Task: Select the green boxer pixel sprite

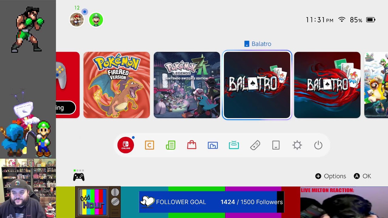Action: pos(28,29)
